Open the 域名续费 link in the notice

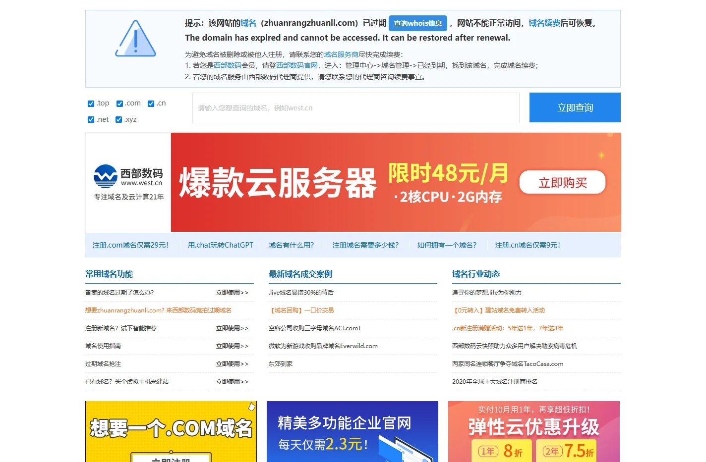tap(544, 23)
